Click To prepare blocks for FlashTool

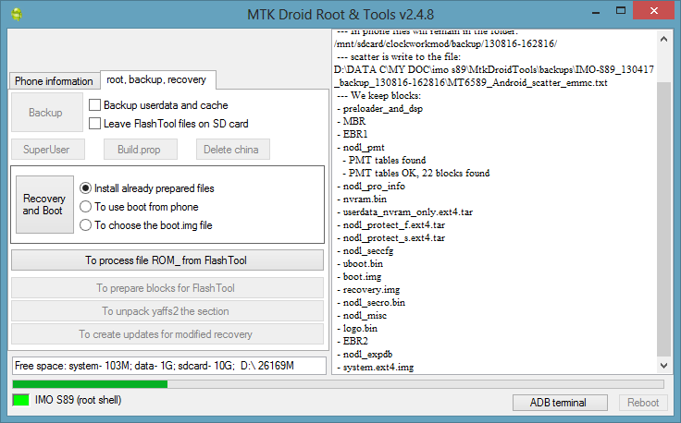click(167, 288)
